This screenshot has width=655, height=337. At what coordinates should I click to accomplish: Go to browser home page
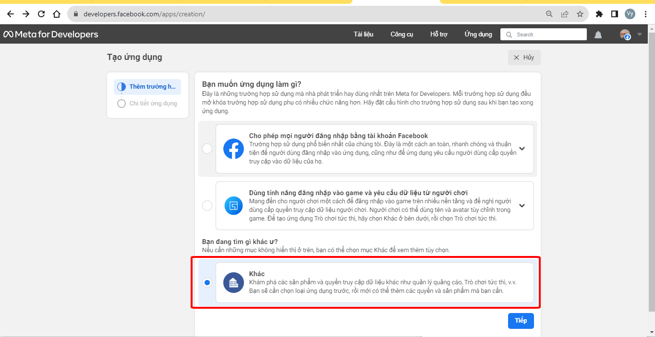click(x=57, y=14)
